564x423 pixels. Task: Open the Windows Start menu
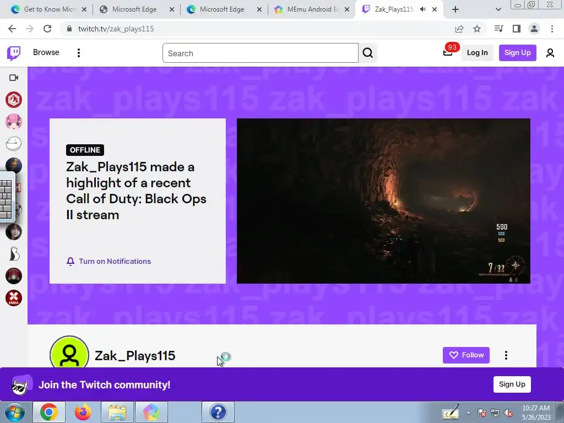(x=14, y=412)
